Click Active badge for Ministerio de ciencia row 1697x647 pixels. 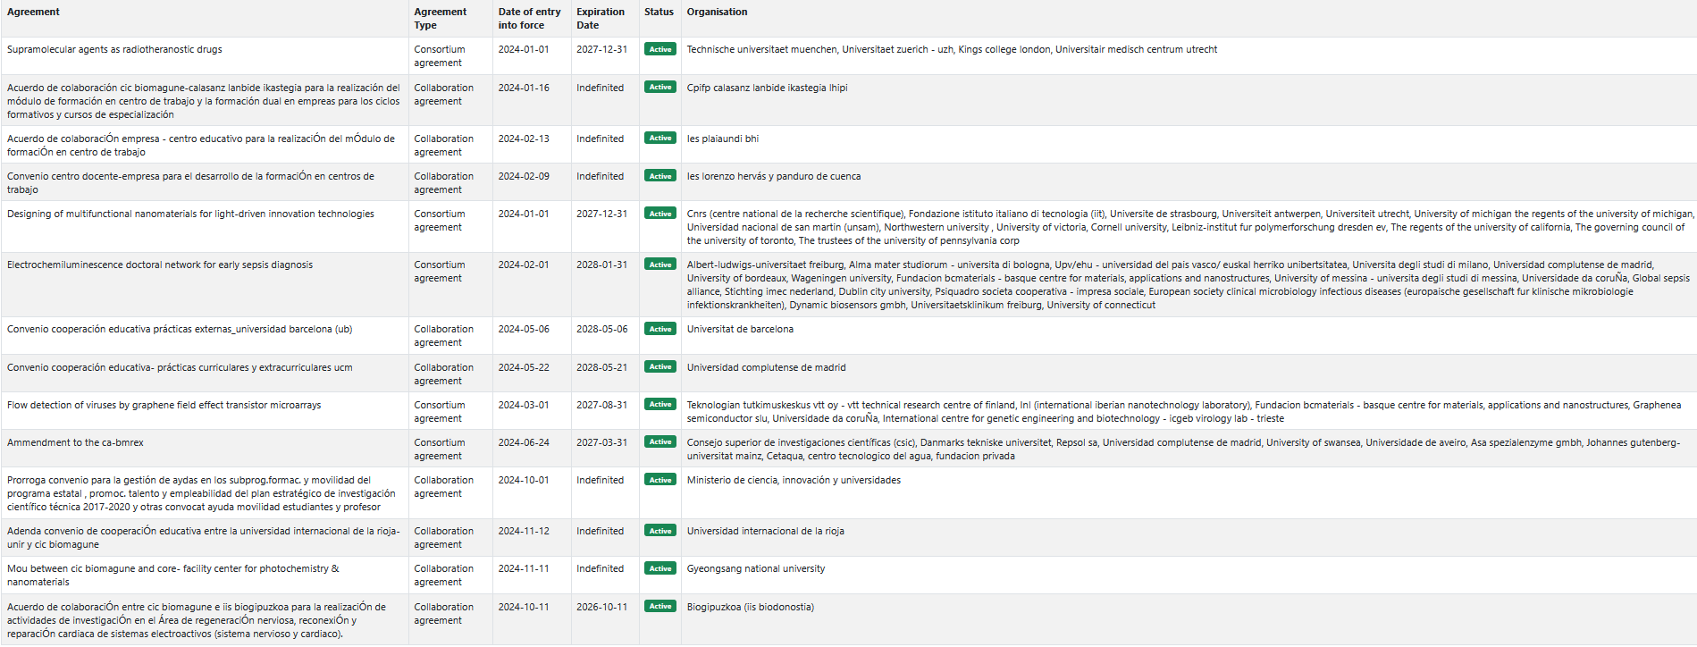(660, 480)
